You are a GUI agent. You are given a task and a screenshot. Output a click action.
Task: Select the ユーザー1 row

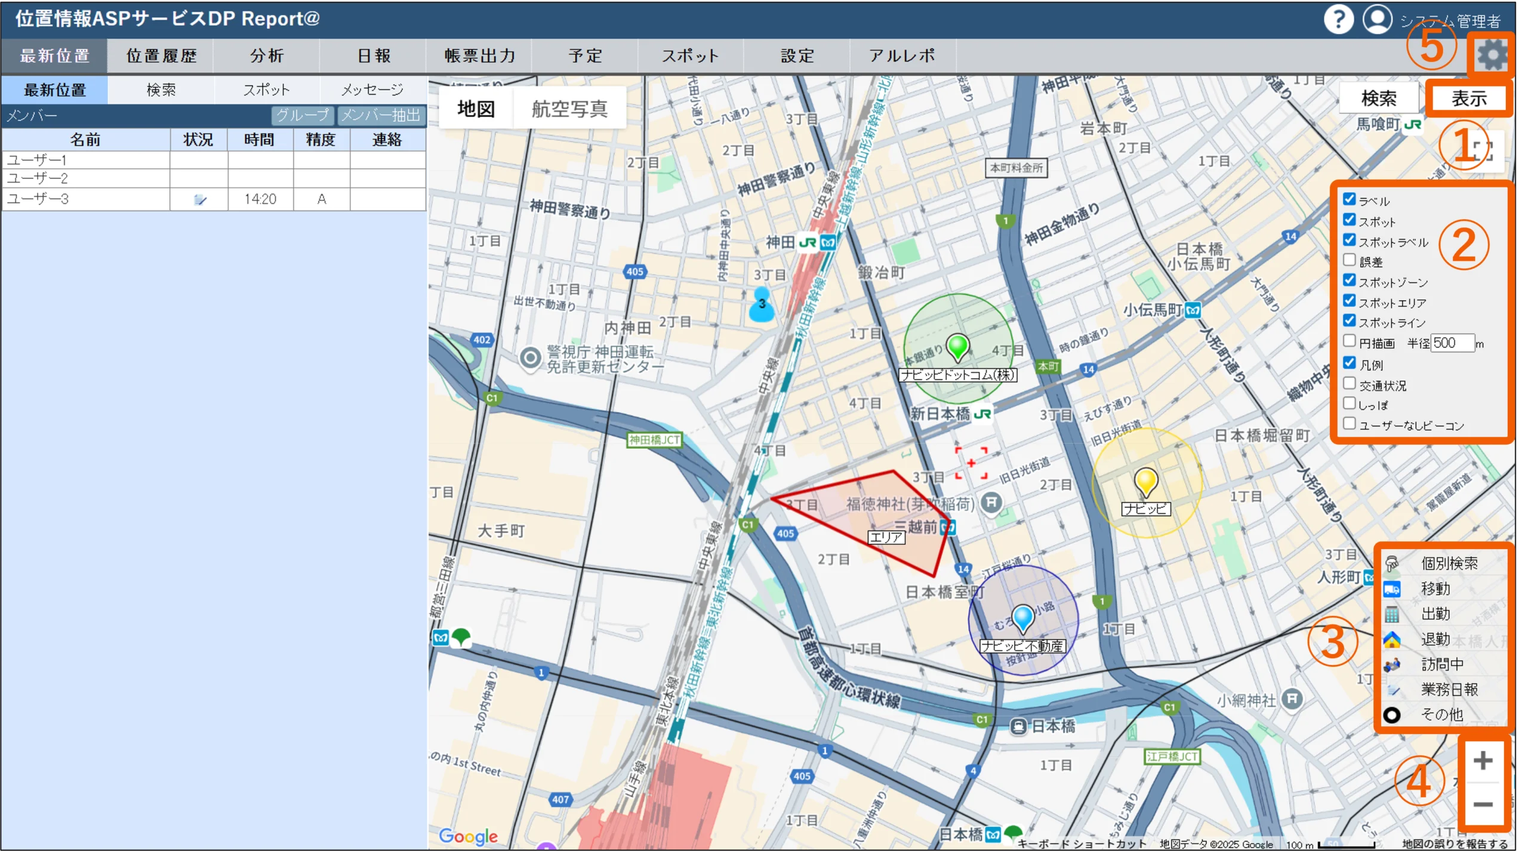(x=214, y=160)
